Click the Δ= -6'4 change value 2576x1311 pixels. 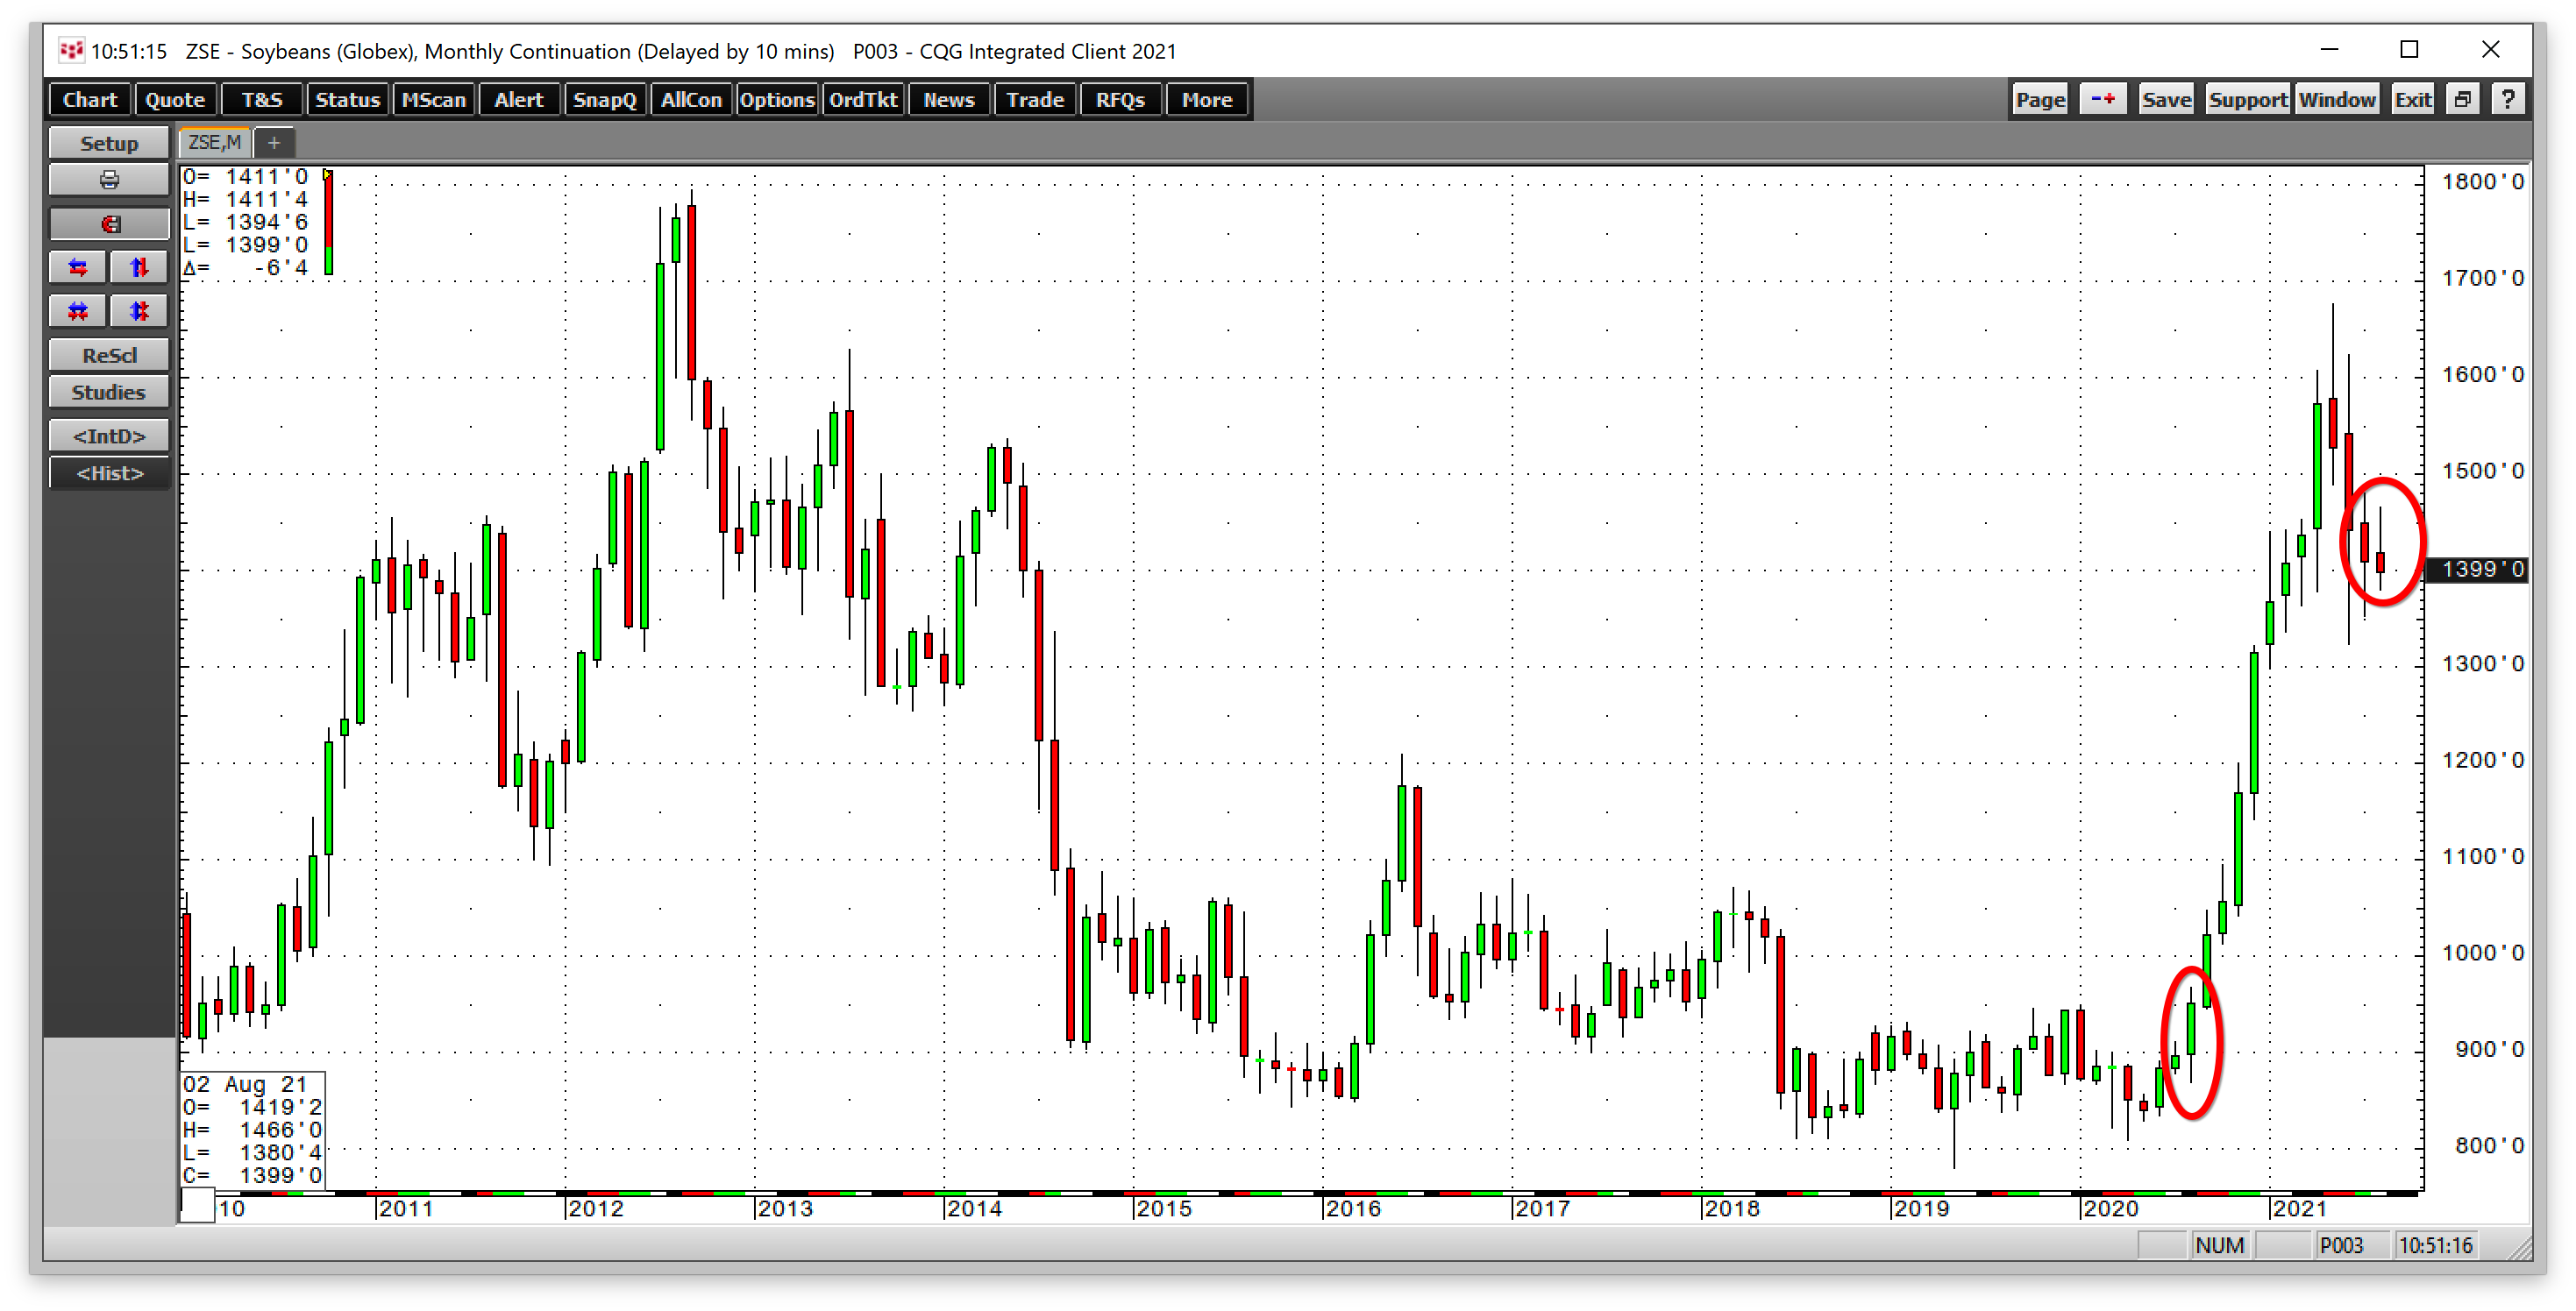tap(246, 268)
